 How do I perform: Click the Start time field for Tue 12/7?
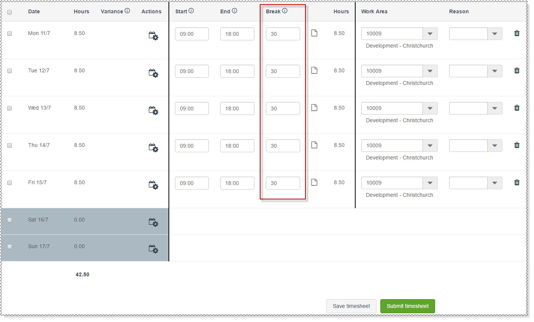tap(192, 71)
